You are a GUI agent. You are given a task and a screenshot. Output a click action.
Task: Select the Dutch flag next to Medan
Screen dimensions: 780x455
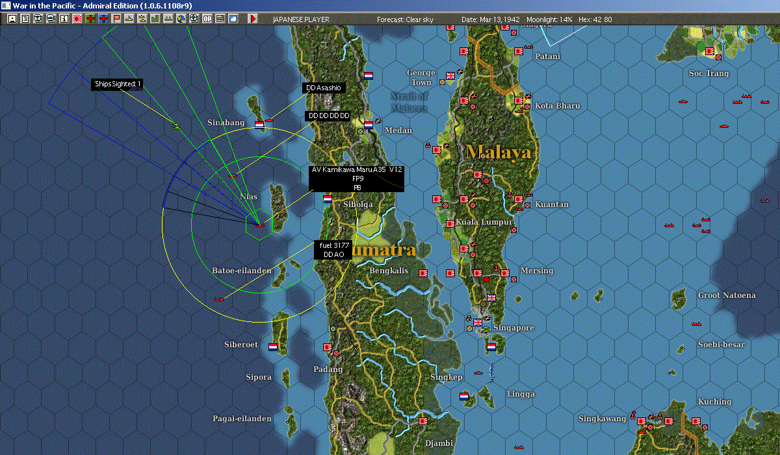[369, 125]
